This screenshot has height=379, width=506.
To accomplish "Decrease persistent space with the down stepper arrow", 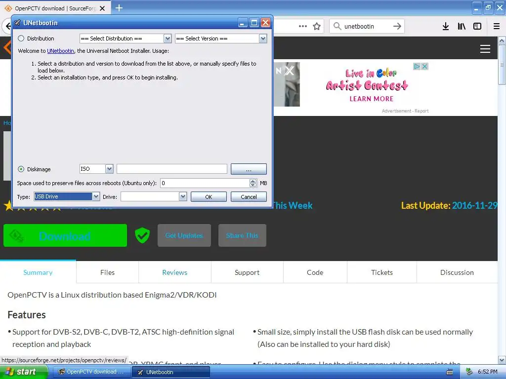I will pyautogui.click(x=253, y=186).
